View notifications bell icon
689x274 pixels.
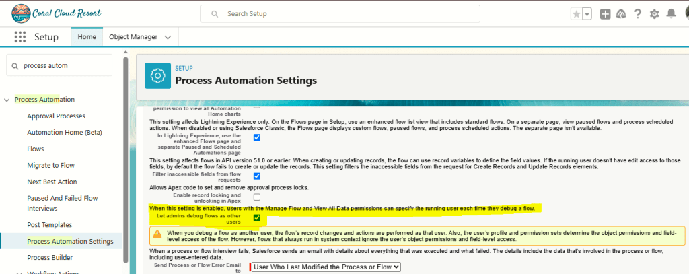pos(670,14)
